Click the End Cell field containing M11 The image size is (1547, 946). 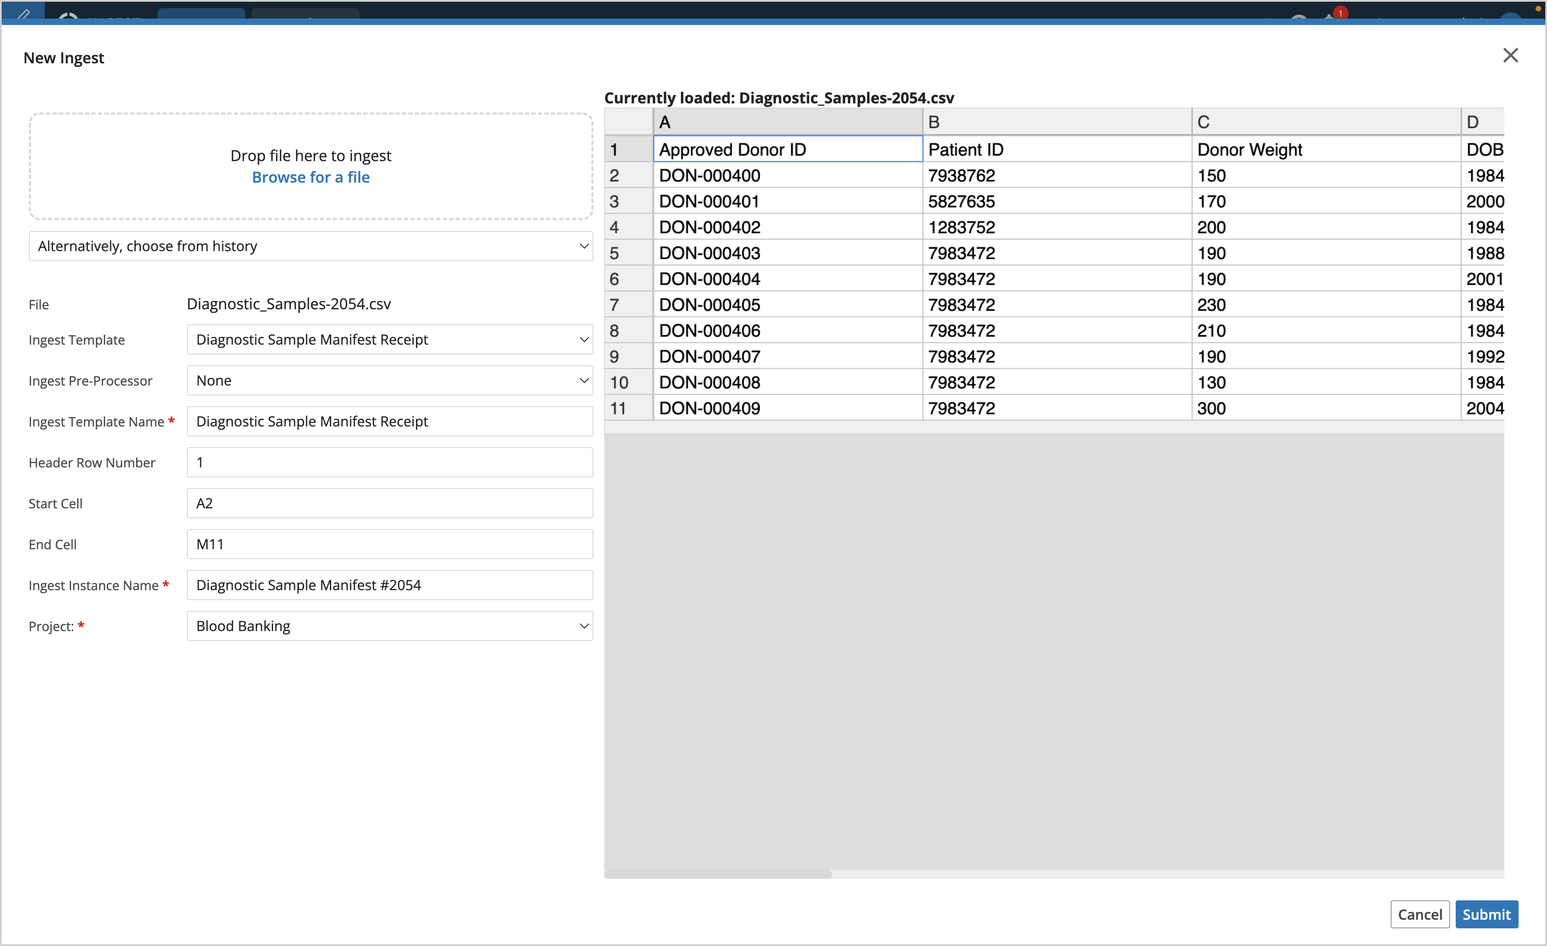pos(390,544)
